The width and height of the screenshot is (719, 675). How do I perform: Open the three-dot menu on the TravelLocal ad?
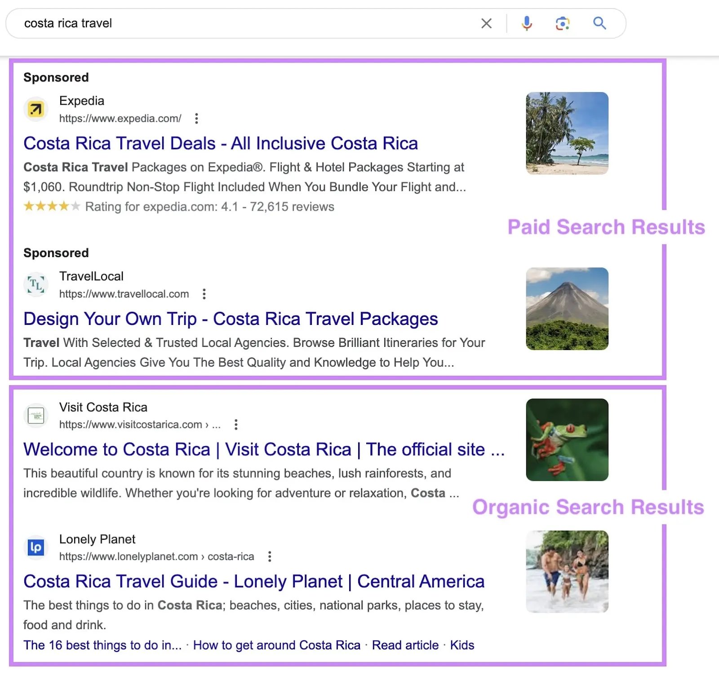click(x=204, y=294)
